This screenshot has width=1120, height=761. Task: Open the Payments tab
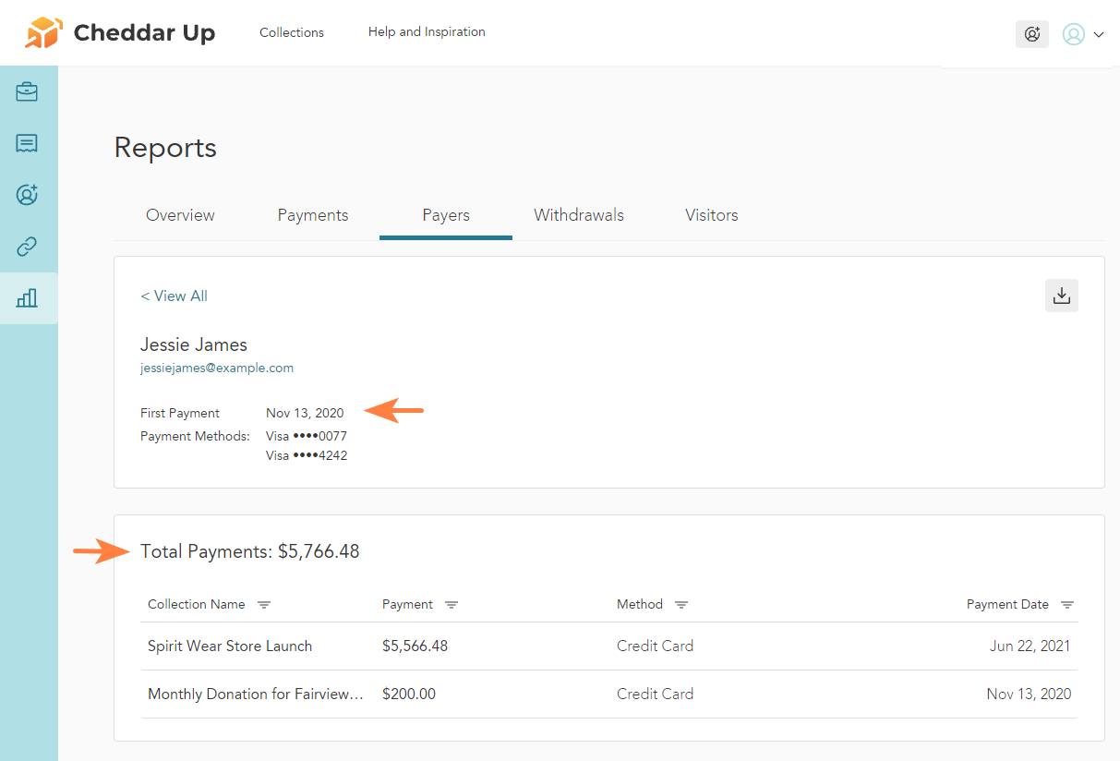click(313, 215)
